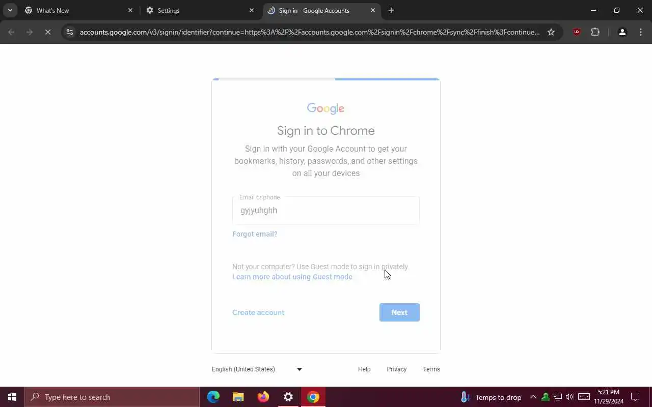View site information icon in address bar
The width and height of the screenshot is (652, 407).
70,32
